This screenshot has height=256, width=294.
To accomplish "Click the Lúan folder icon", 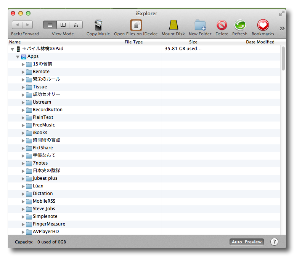I will pos(29,186).
